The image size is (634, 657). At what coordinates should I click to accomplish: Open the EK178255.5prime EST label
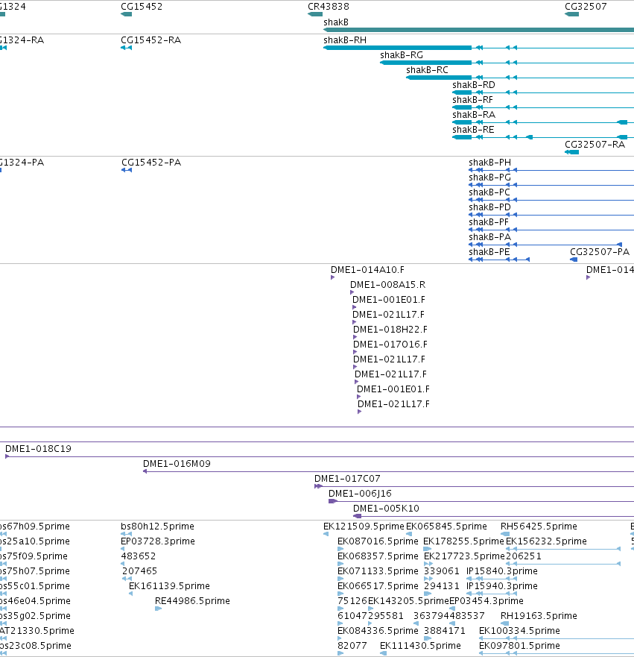point(463,541)
